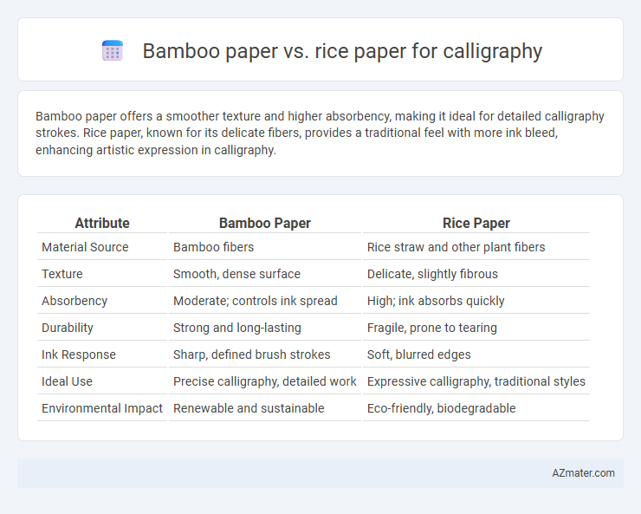Click the 'Rice Paper' column header
Image resolution: width=641 pixels, height=514 pixels.
tap(476, 223)
